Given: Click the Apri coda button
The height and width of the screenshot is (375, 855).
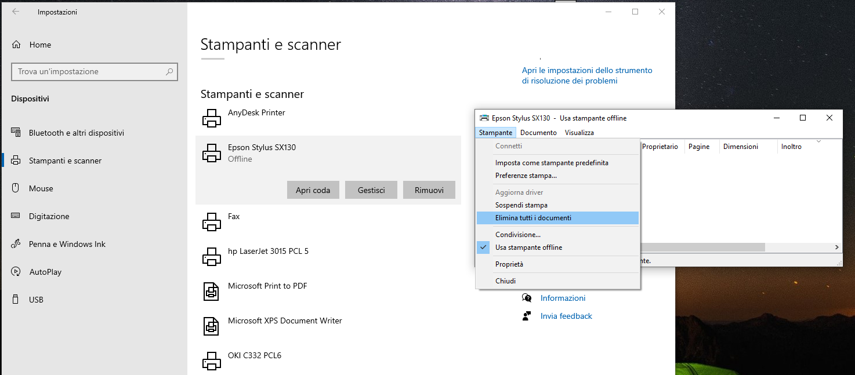Looking at the screenshot, I should tap(313, 190).
